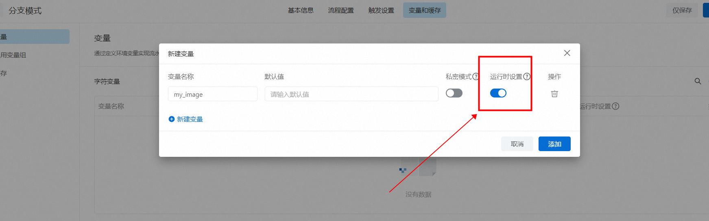
Task: Select the highlighted 量 sidebar item
Action: [x=35, y=37]
